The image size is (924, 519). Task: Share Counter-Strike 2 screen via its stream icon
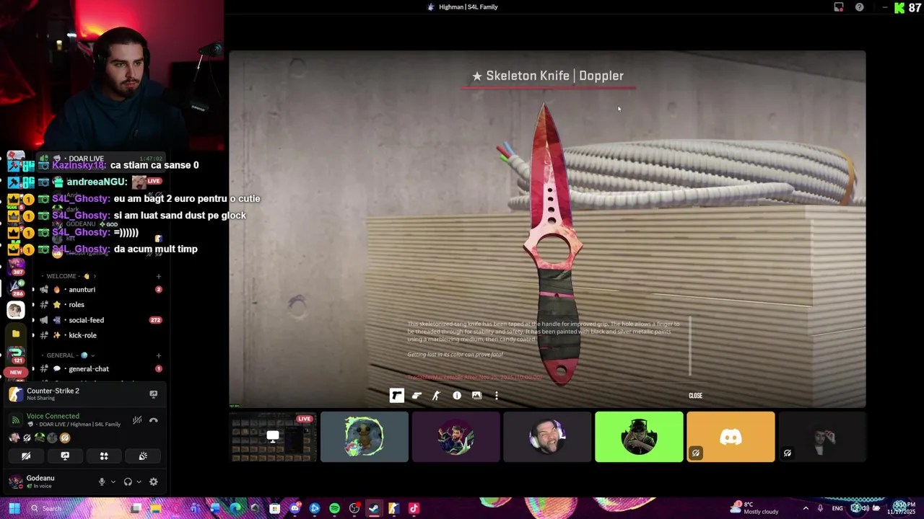point(153,394)
